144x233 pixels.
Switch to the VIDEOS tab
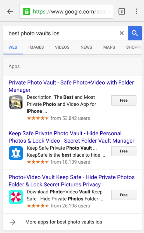tap(62, 47)
